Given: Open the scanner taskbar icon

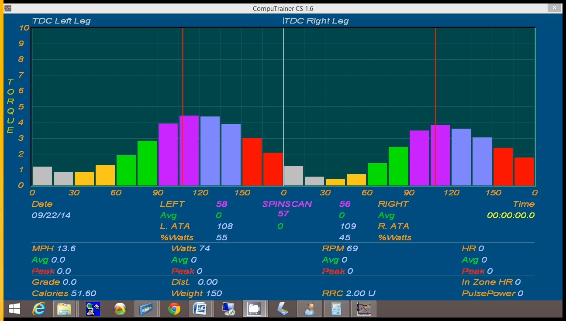Looking at the screenshot, I should tap(282, 309).
